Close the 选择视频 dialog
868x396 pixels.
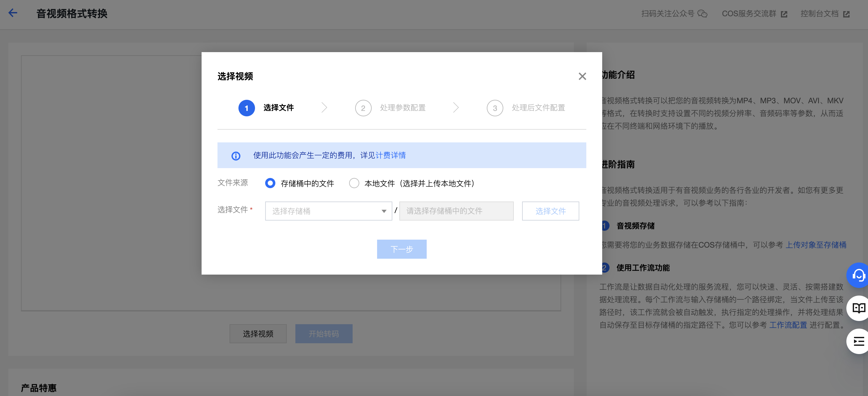pos(582,77)
